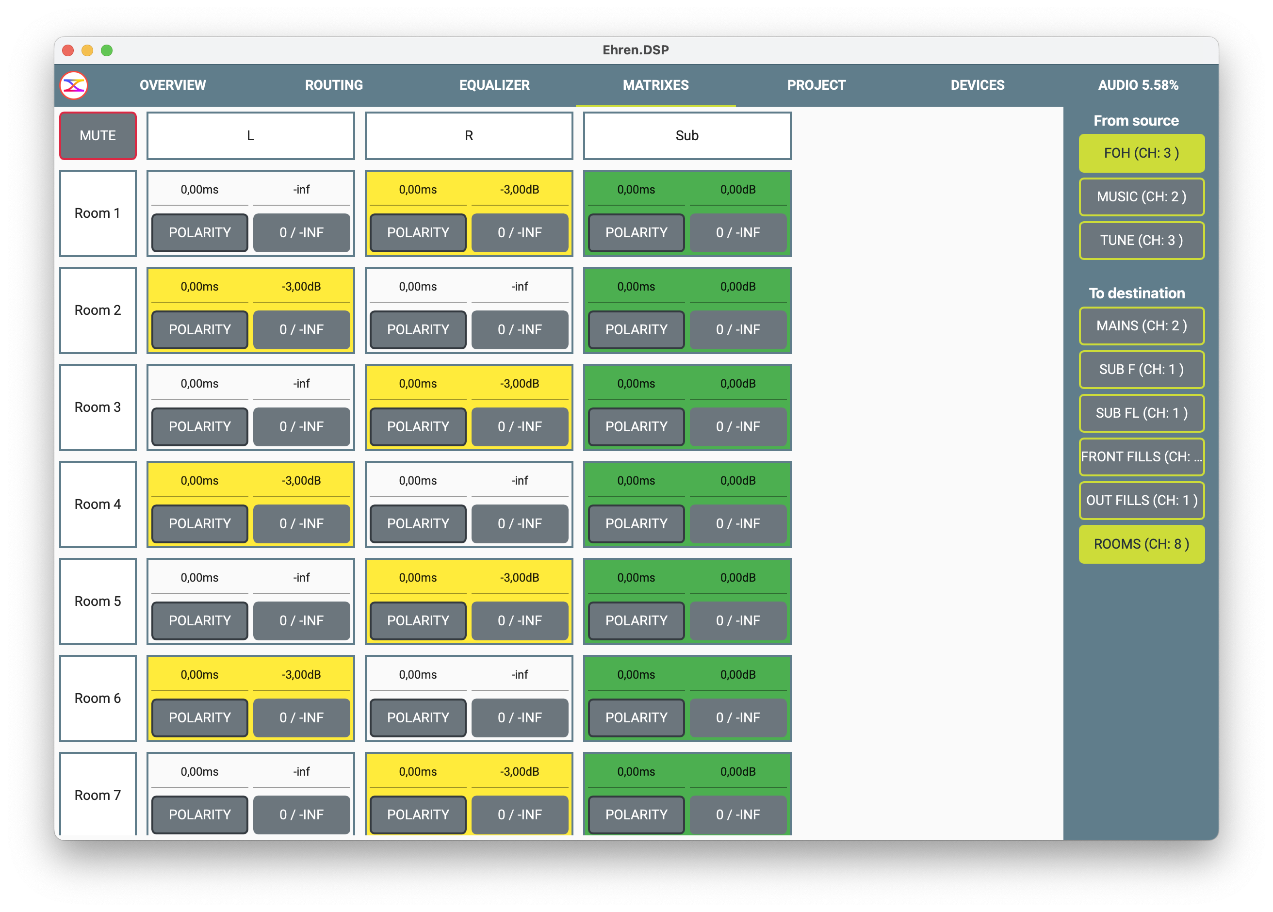Screen dimensions: 1273x912
Task: Edit Room 6 Sub gain 0,00dB field
Action: coord(737,675)
